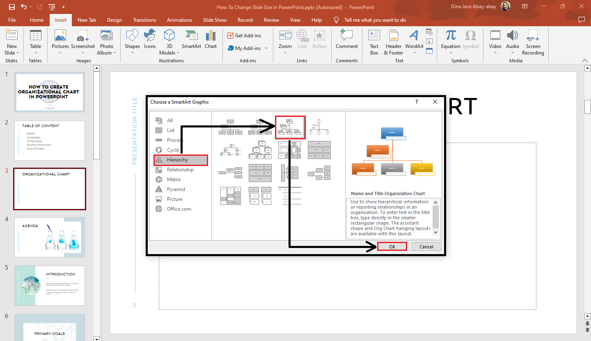Viewport: 591px width, 341px height.
Task: Insert a Video
Action: pos(495,40)
